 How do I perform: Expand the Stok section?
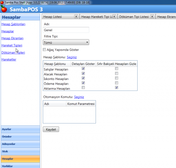pos(20,151)
